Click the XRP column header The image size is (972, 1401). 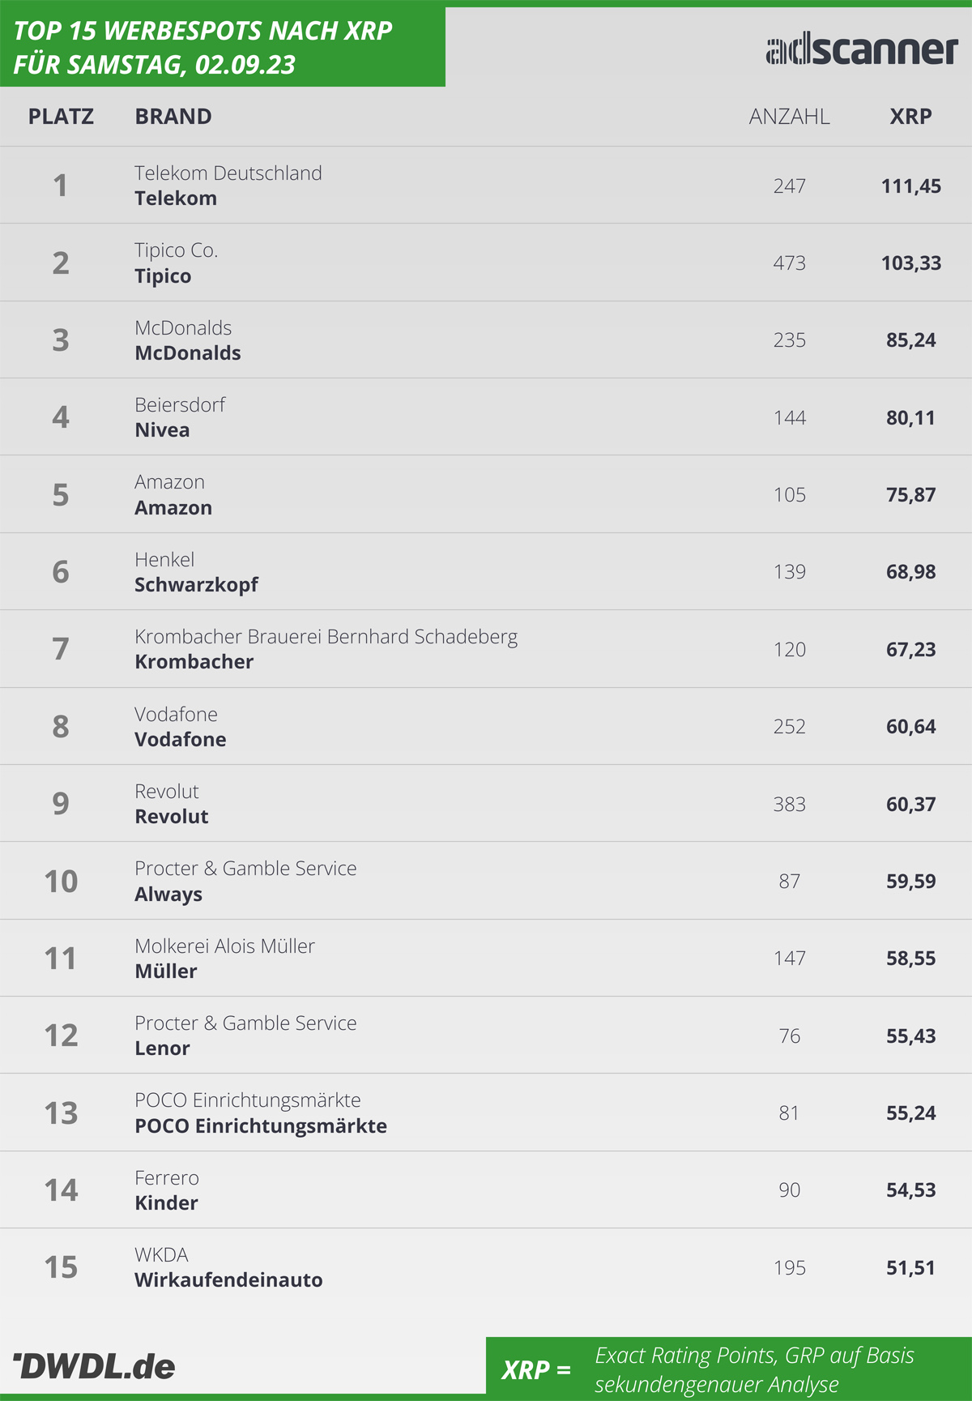(x=910, y=117)
